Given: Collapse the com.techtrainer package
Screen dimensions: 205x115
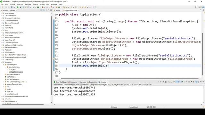Looking at the screenshot, I should coord(6,67).
